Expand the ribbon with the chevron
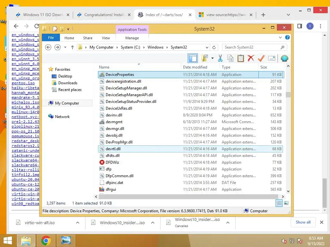Image resolution: width=330 pixels, height=247 pixels. 280,38
